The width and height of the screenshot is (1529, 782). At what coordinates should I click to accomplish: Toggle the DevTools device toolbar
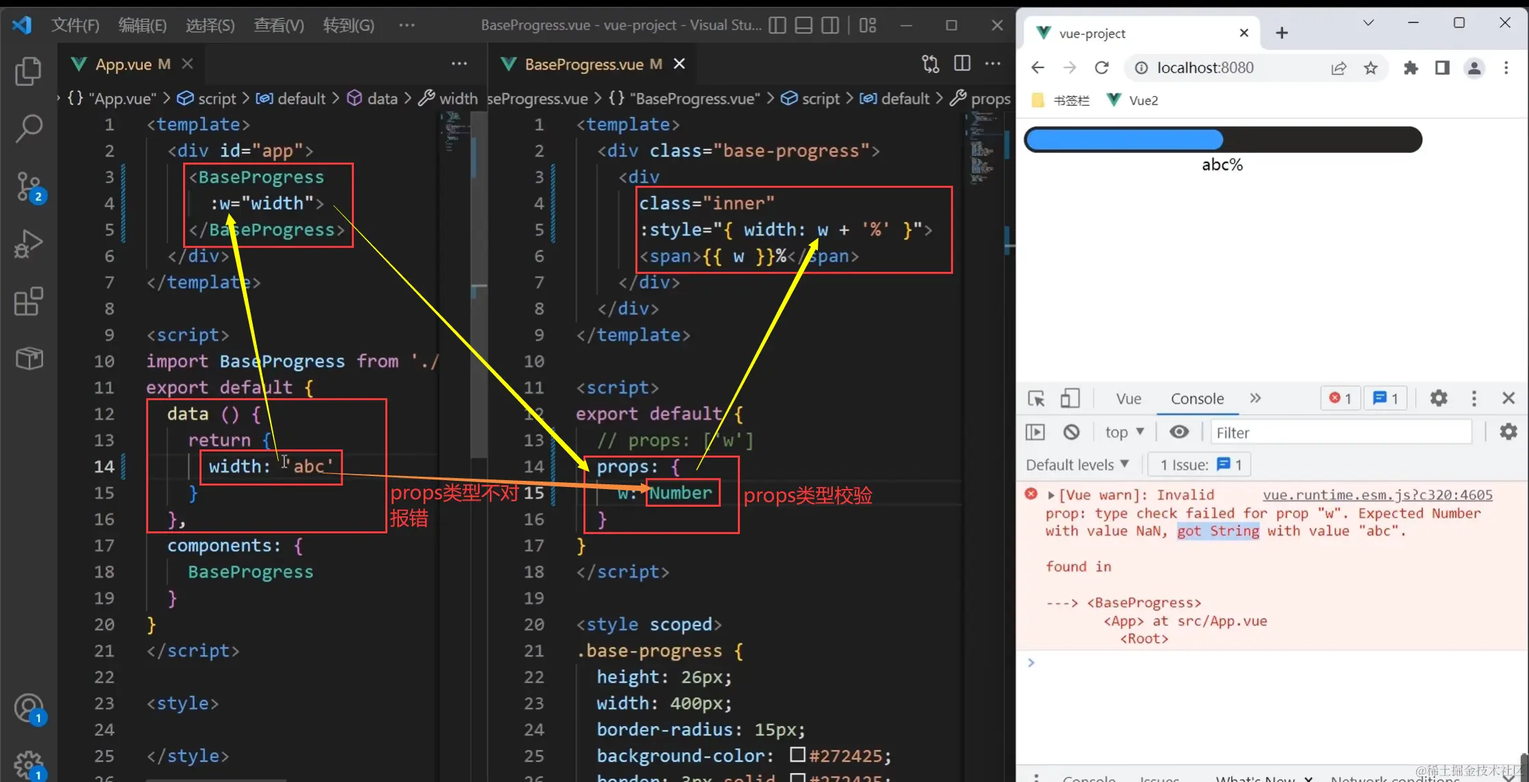tap(1069, 398)
